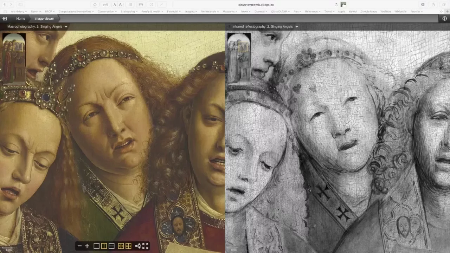The height and width of the screenshot is (253, 450).
Task: Click the bookmarks bar grid icon
Action: 5,12
